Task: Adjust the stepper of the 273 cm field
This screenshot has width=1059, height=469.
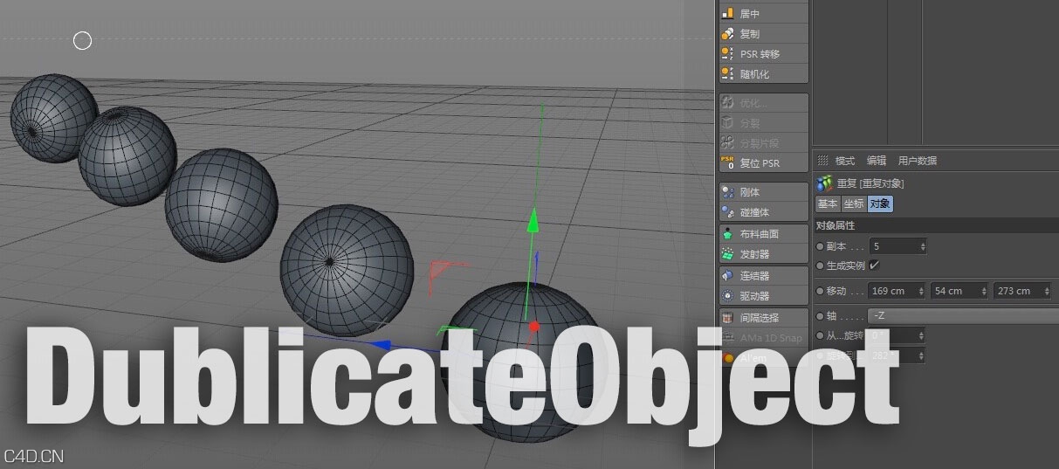Action: (1047, 291)
